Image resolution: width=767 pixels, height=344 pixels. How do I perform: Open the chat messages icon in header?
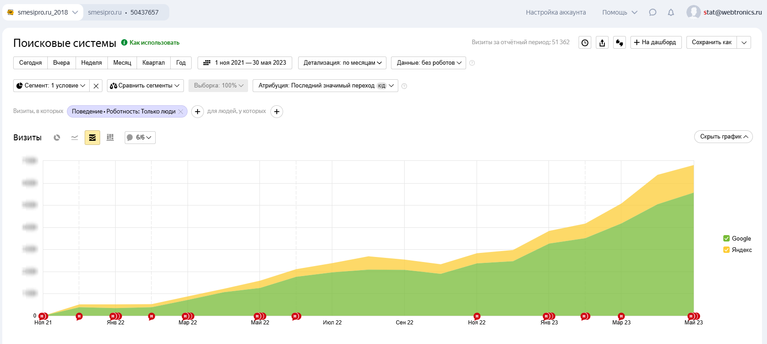653,13
